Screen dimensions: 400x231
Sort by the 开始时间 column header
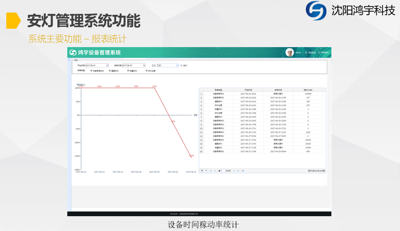[248, 90]
